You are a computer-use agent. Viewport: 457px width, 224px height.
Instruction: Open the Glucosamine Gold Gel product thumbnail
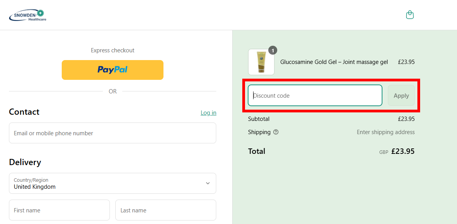261,62
